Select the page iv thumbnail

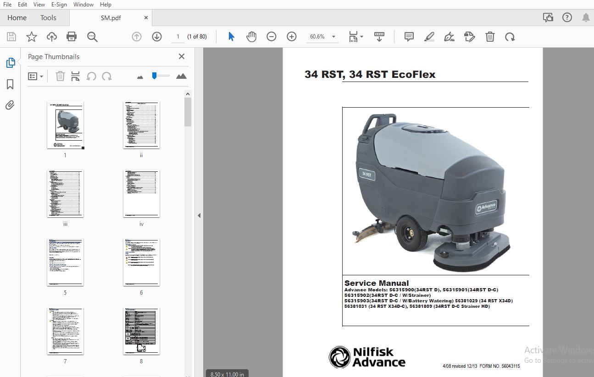[141, 194]
